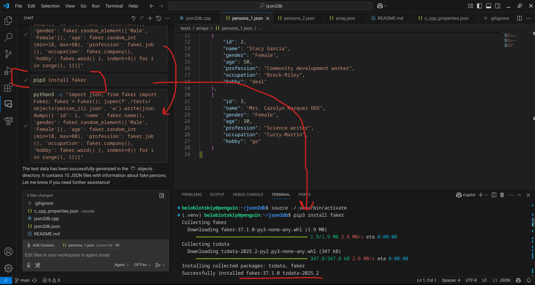Split the editor to the right
This screenshot has height=285, width=535.
click(x=519, y=18)
